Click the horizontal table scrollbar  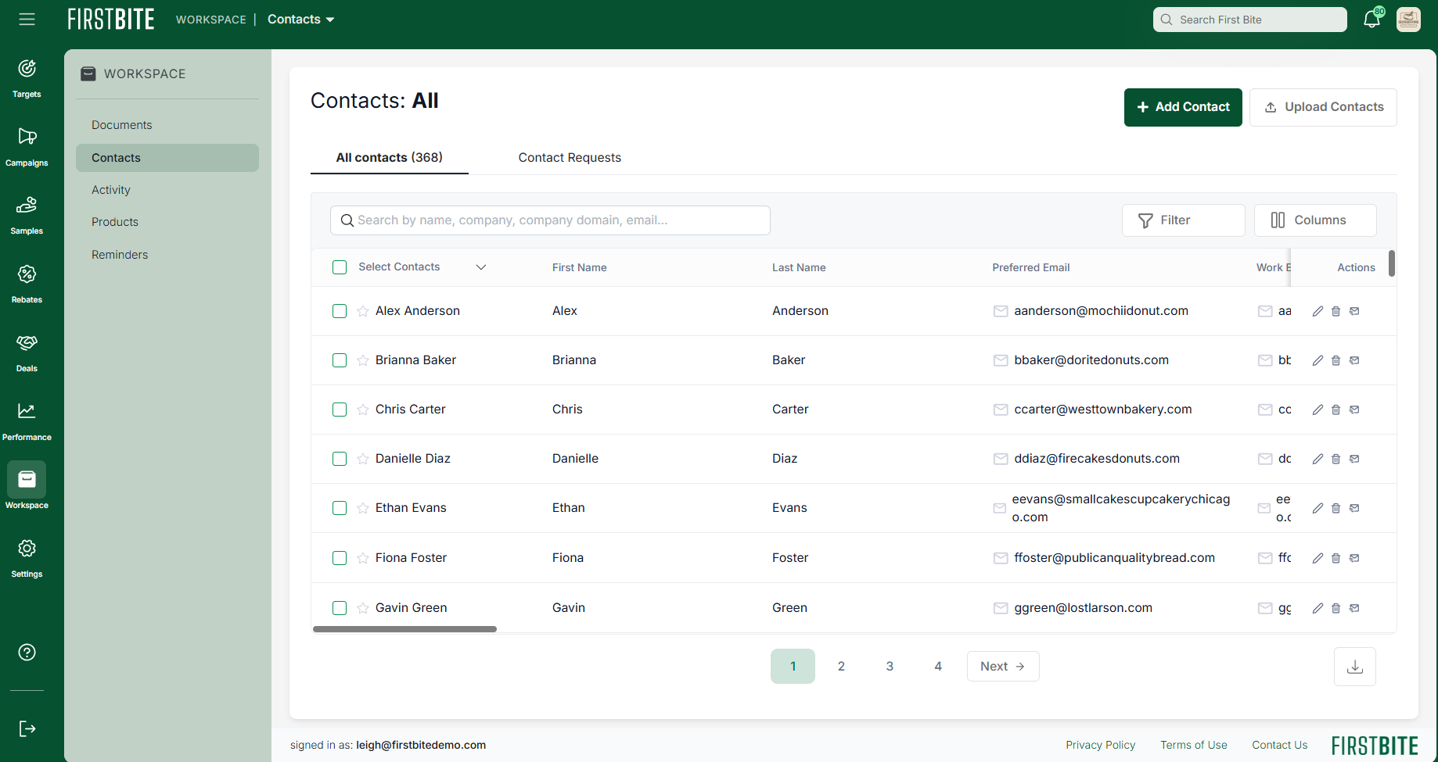point(404,629)
